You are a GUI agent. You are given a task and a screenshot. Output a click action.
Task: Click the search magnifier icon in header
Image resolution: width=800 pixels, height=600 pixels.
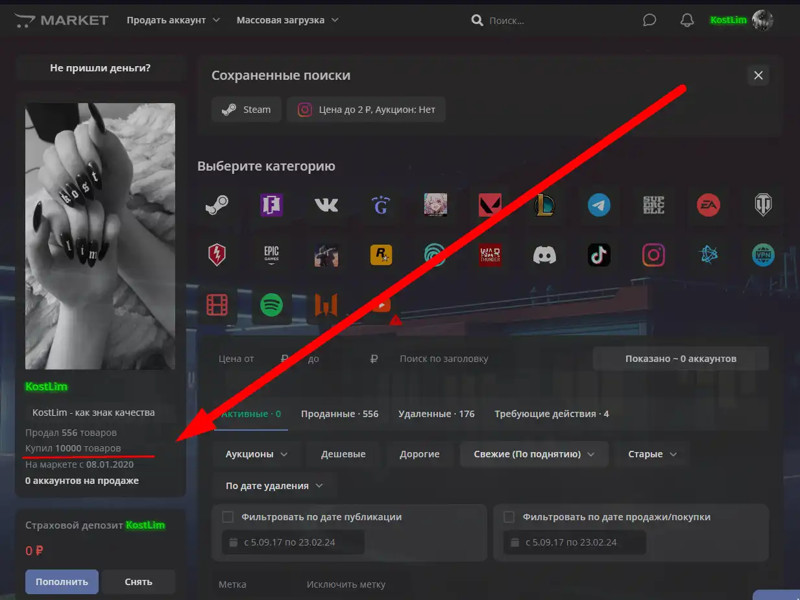tap(477, 20)
